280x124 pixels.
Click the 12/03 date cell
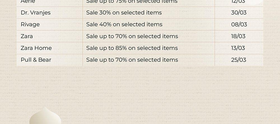coord(238,2)
